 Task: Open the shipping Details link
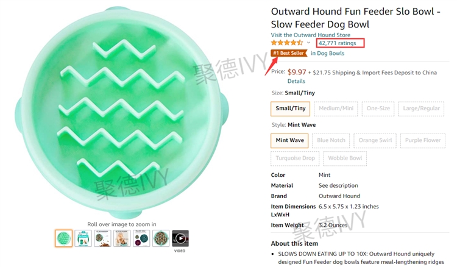[296, 81]
